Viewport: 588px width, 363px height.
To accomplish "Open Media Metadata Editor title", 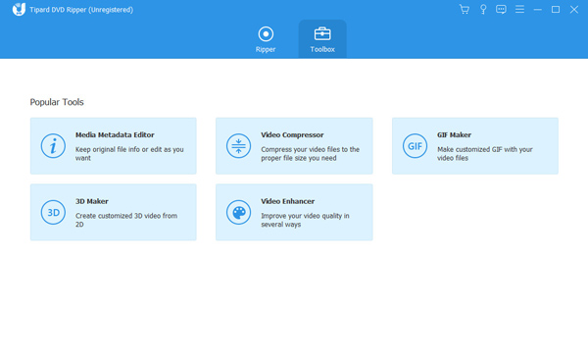I will 115,134.
